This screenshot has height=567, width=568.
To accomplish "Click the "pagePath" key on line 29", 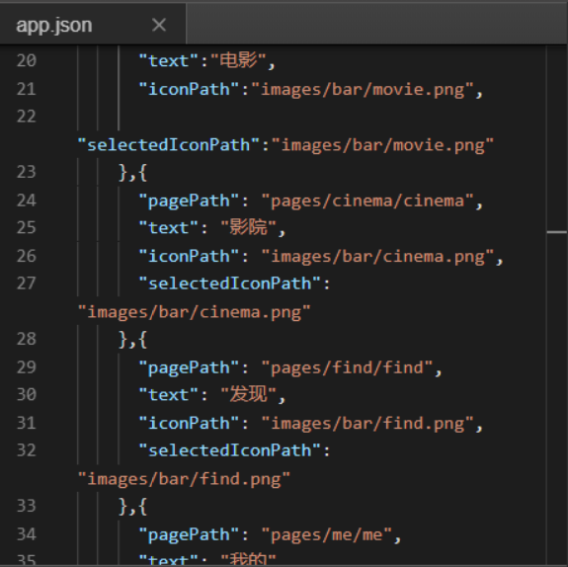I will tap(189, 367).
